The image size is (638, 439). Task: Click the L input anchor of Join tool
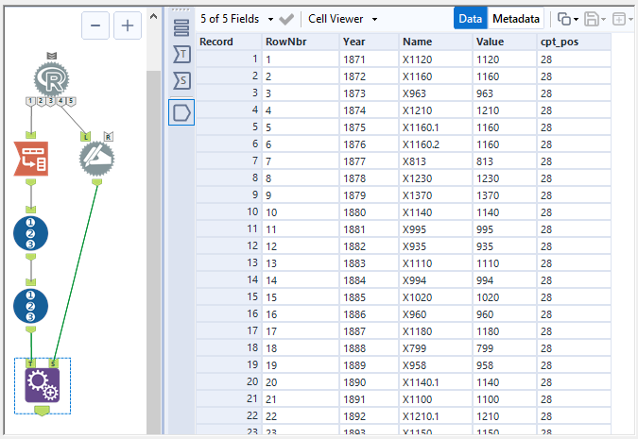pos(85,137)
